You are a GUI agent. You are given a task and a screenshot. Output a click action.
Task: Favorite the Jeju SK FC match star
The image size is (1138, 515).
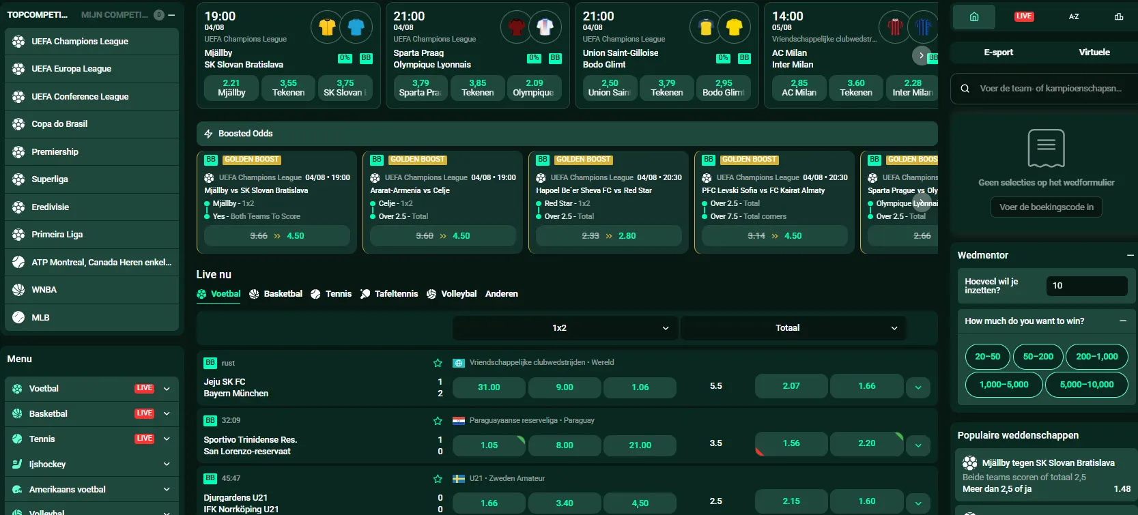point(438,363)
